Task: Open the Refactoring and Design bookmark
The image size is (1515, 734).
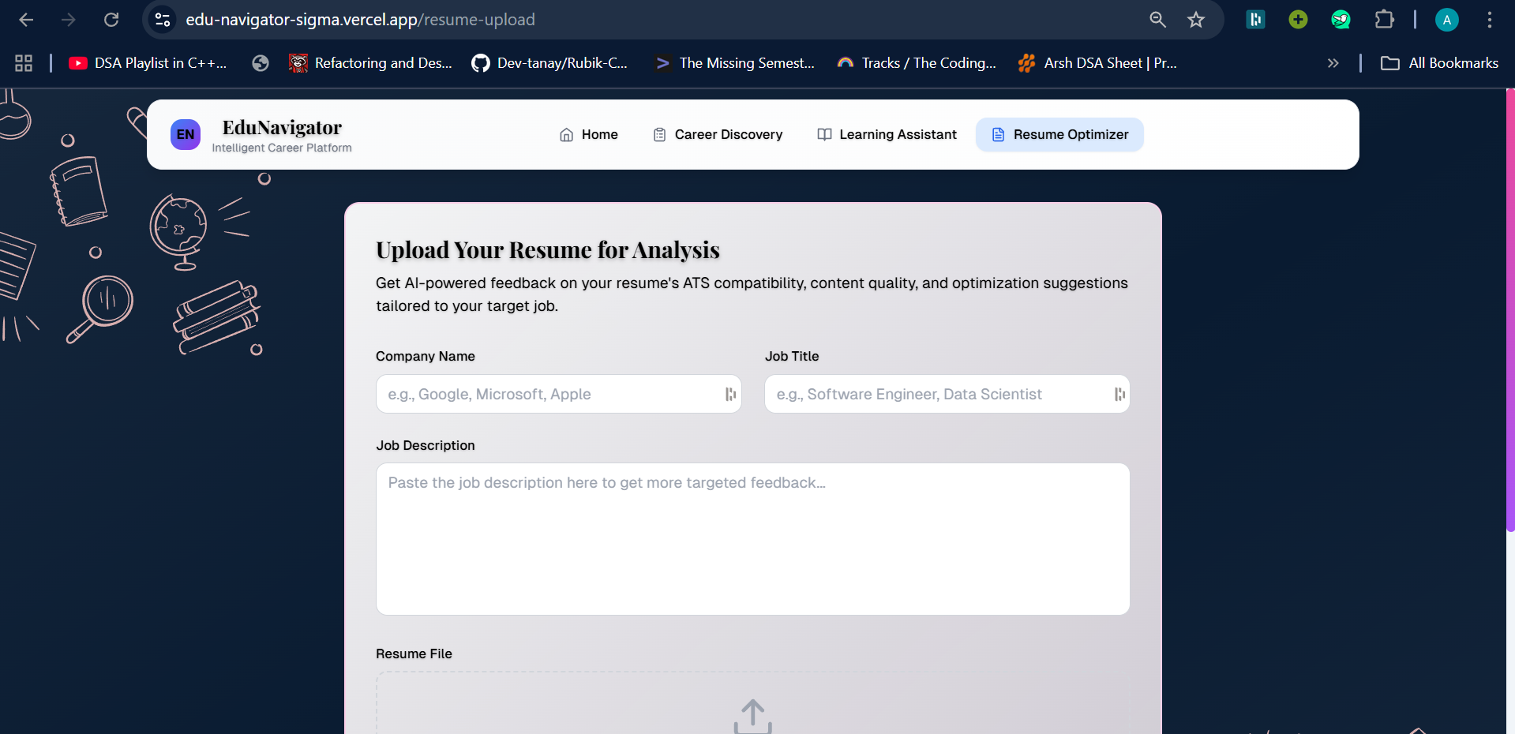Action: pyautogui.click(x=371, y=63)
